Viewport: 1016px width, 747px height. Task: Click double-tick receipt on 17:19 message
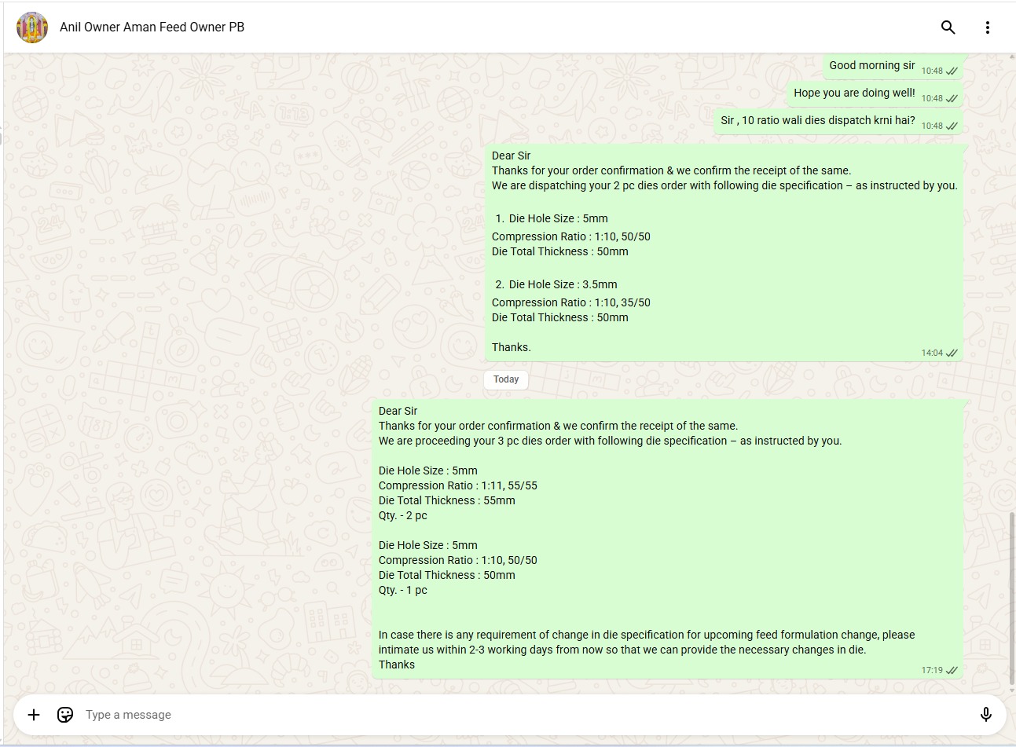pyautogui.click(x=952, y=671)
